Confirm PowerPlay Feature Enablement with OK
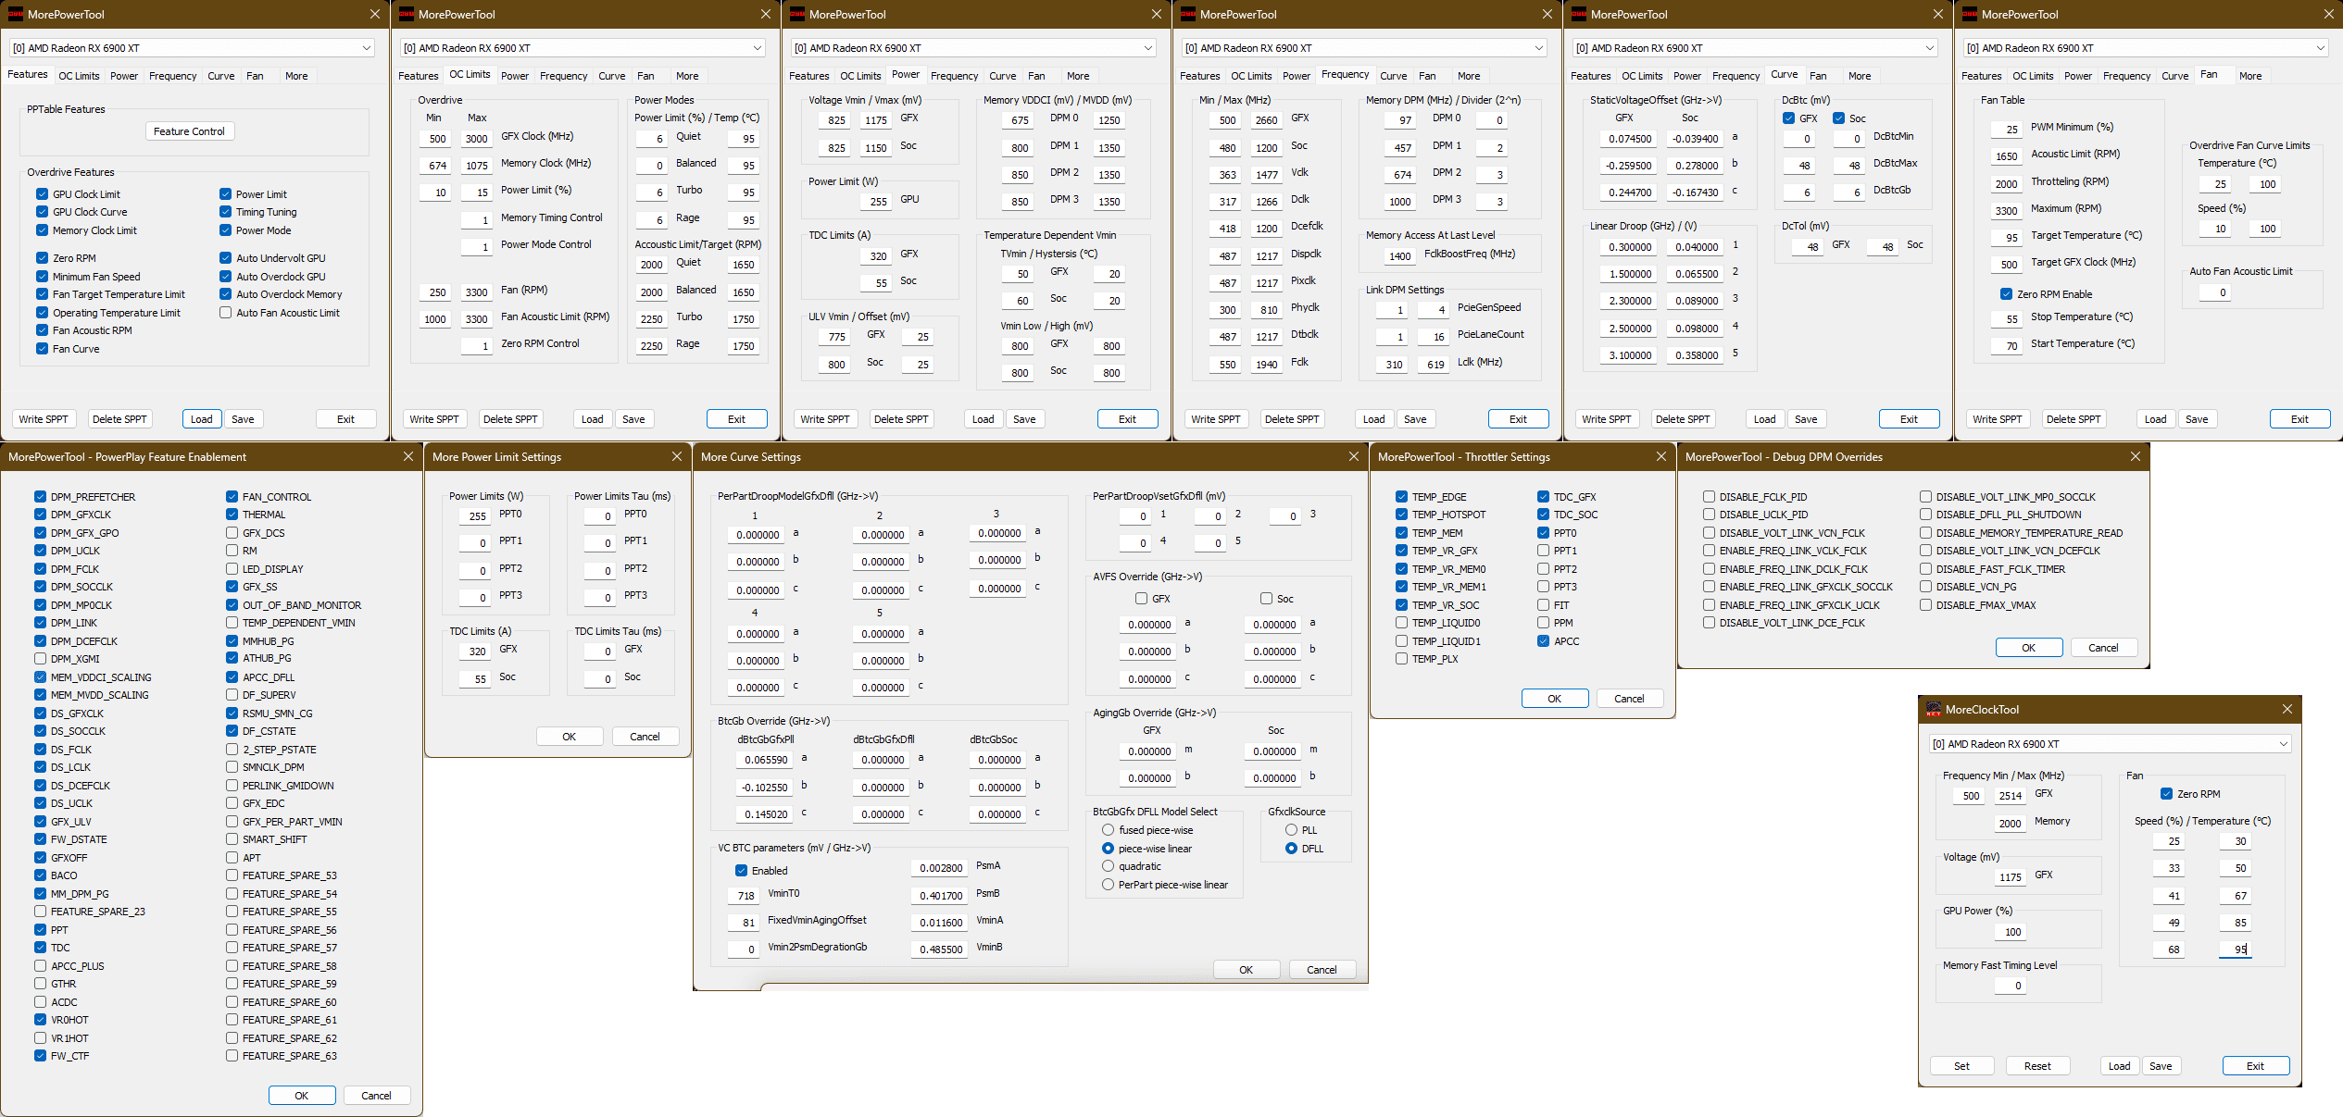 pos(302,1096)
